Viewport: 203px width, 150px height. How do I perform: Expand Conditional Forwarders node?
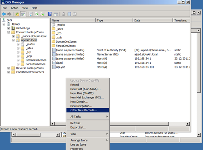(9, 72)
